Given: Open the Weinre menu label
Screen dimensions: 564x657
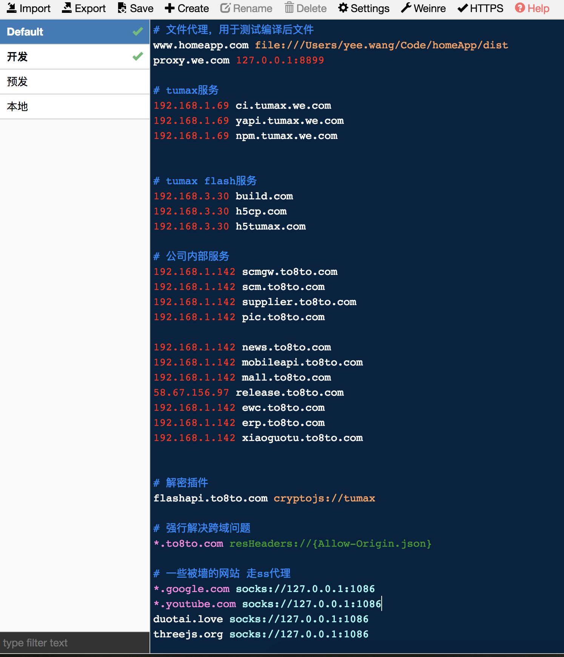Looking at the screenshot, I should pos(430,8).
